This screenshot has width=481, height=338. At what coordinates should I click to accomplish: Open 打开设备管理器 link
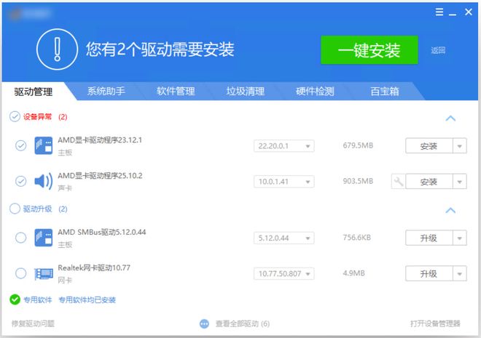click(435, 323)
